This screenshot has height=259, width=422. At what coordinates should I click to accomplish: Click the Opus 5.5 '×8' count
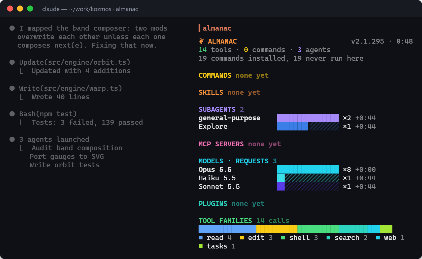(x=347, y=170)
